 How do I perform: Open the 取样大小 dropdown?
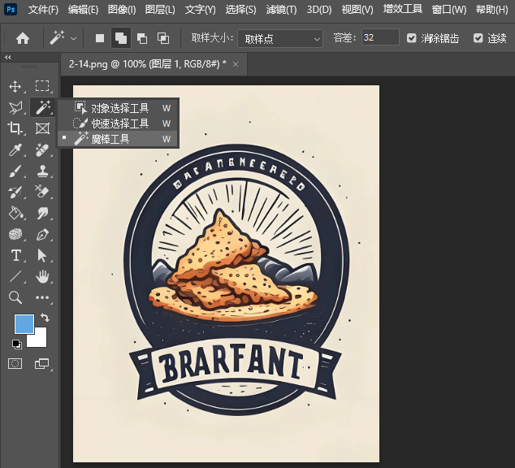[281, 38]
